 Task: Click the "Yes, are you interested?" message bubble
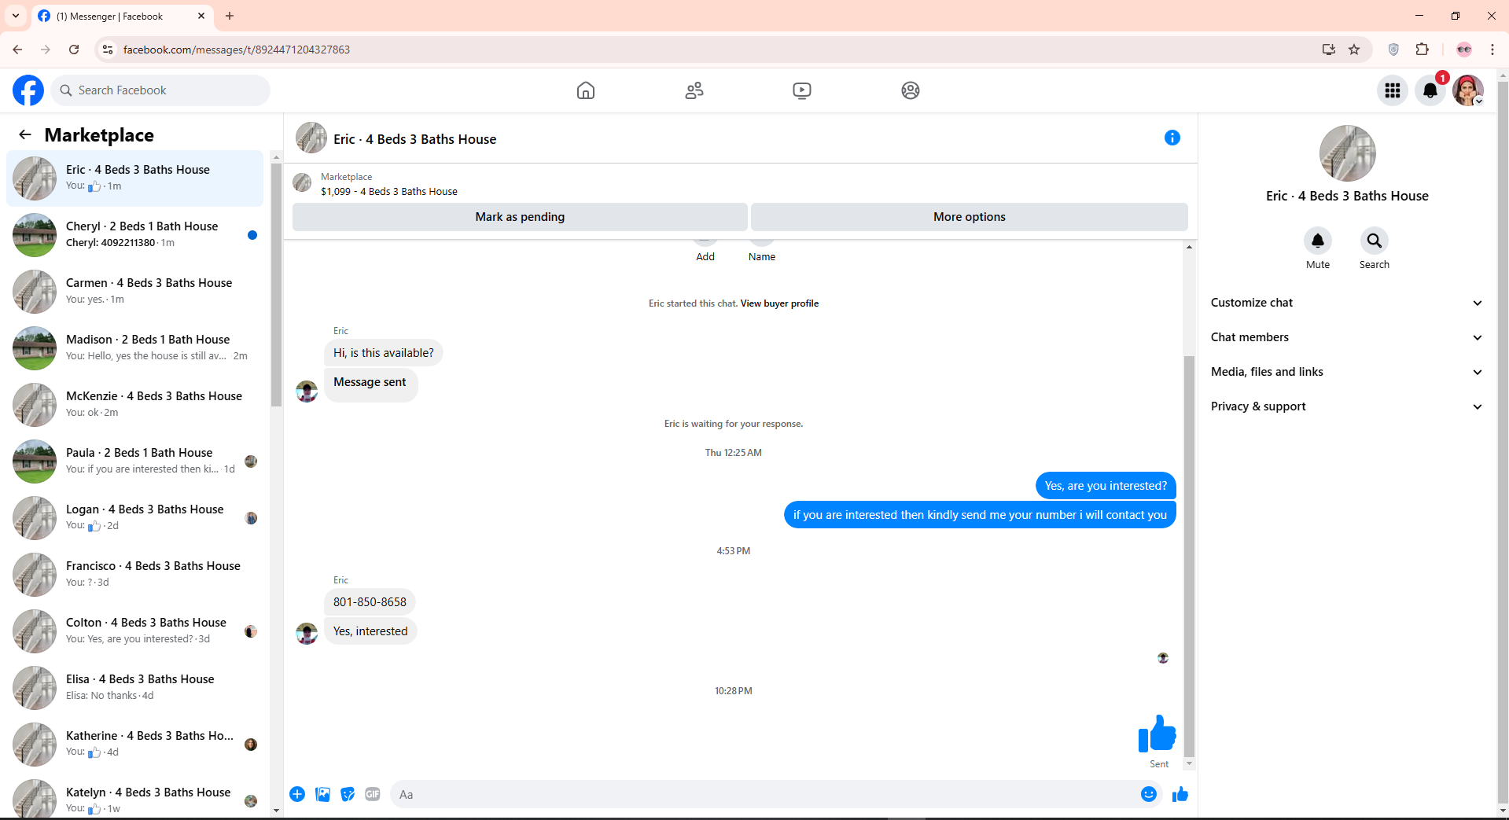[x=1106, y=486]
